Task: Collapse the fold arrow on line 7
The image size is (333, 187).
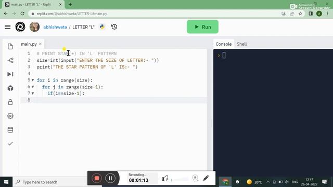Action: [x=33, y=94]
